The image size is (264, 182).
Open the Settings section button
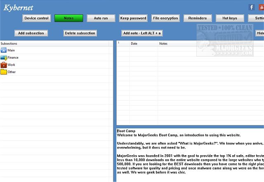tap(256, 18)
